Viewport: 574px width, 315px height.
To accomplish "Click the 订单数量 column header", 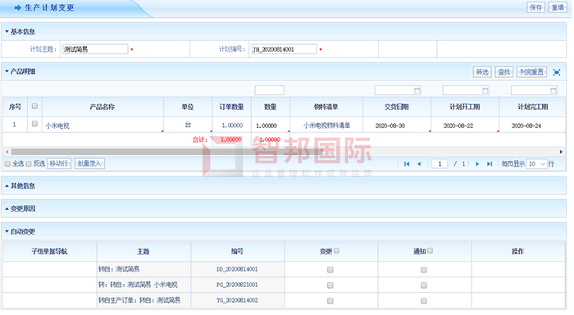I will 232,107.
